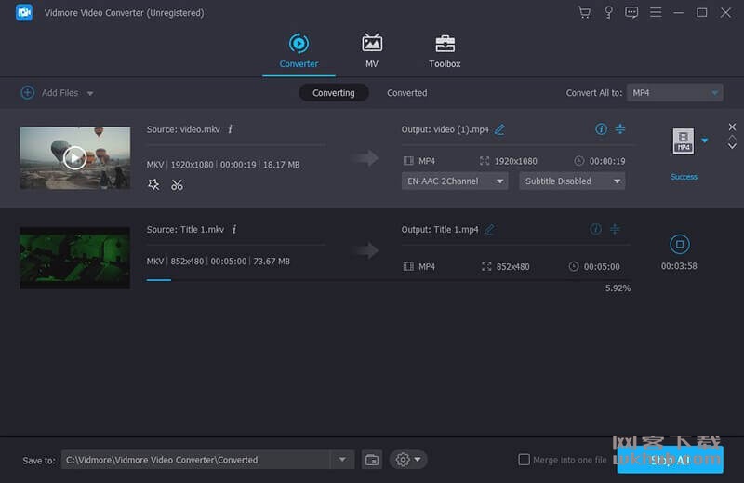Click the Title 1.mkv thumbnail

pos(75,258)
